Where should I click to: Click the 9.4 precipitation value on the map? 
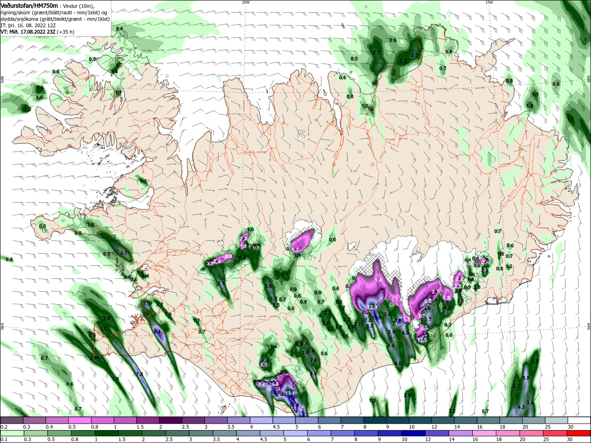tap(157, 332)
